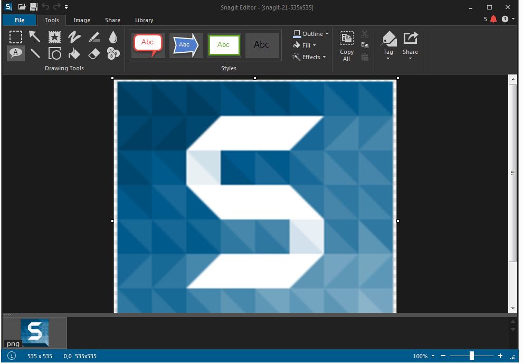This screenshot has width=523, height=363.
Task: Switch to the Share tab
Action: [x=112, y=20]
